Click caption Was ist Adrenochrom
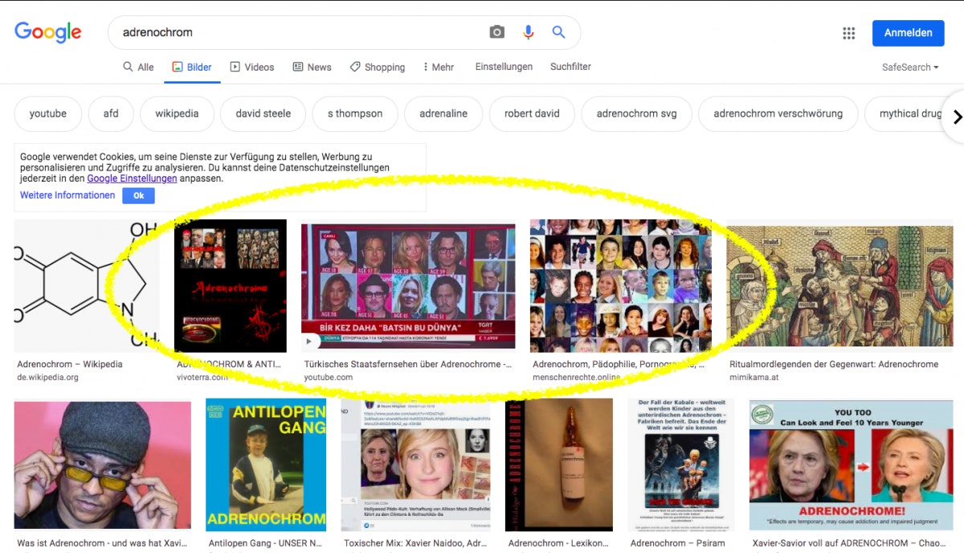The width and height of the screenshot is (964, 553). [102, 543]
